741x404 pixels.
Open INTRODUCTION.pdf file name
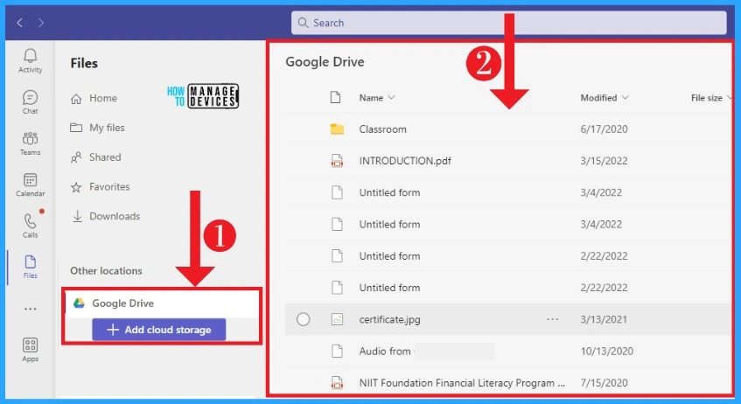point(405,161)
